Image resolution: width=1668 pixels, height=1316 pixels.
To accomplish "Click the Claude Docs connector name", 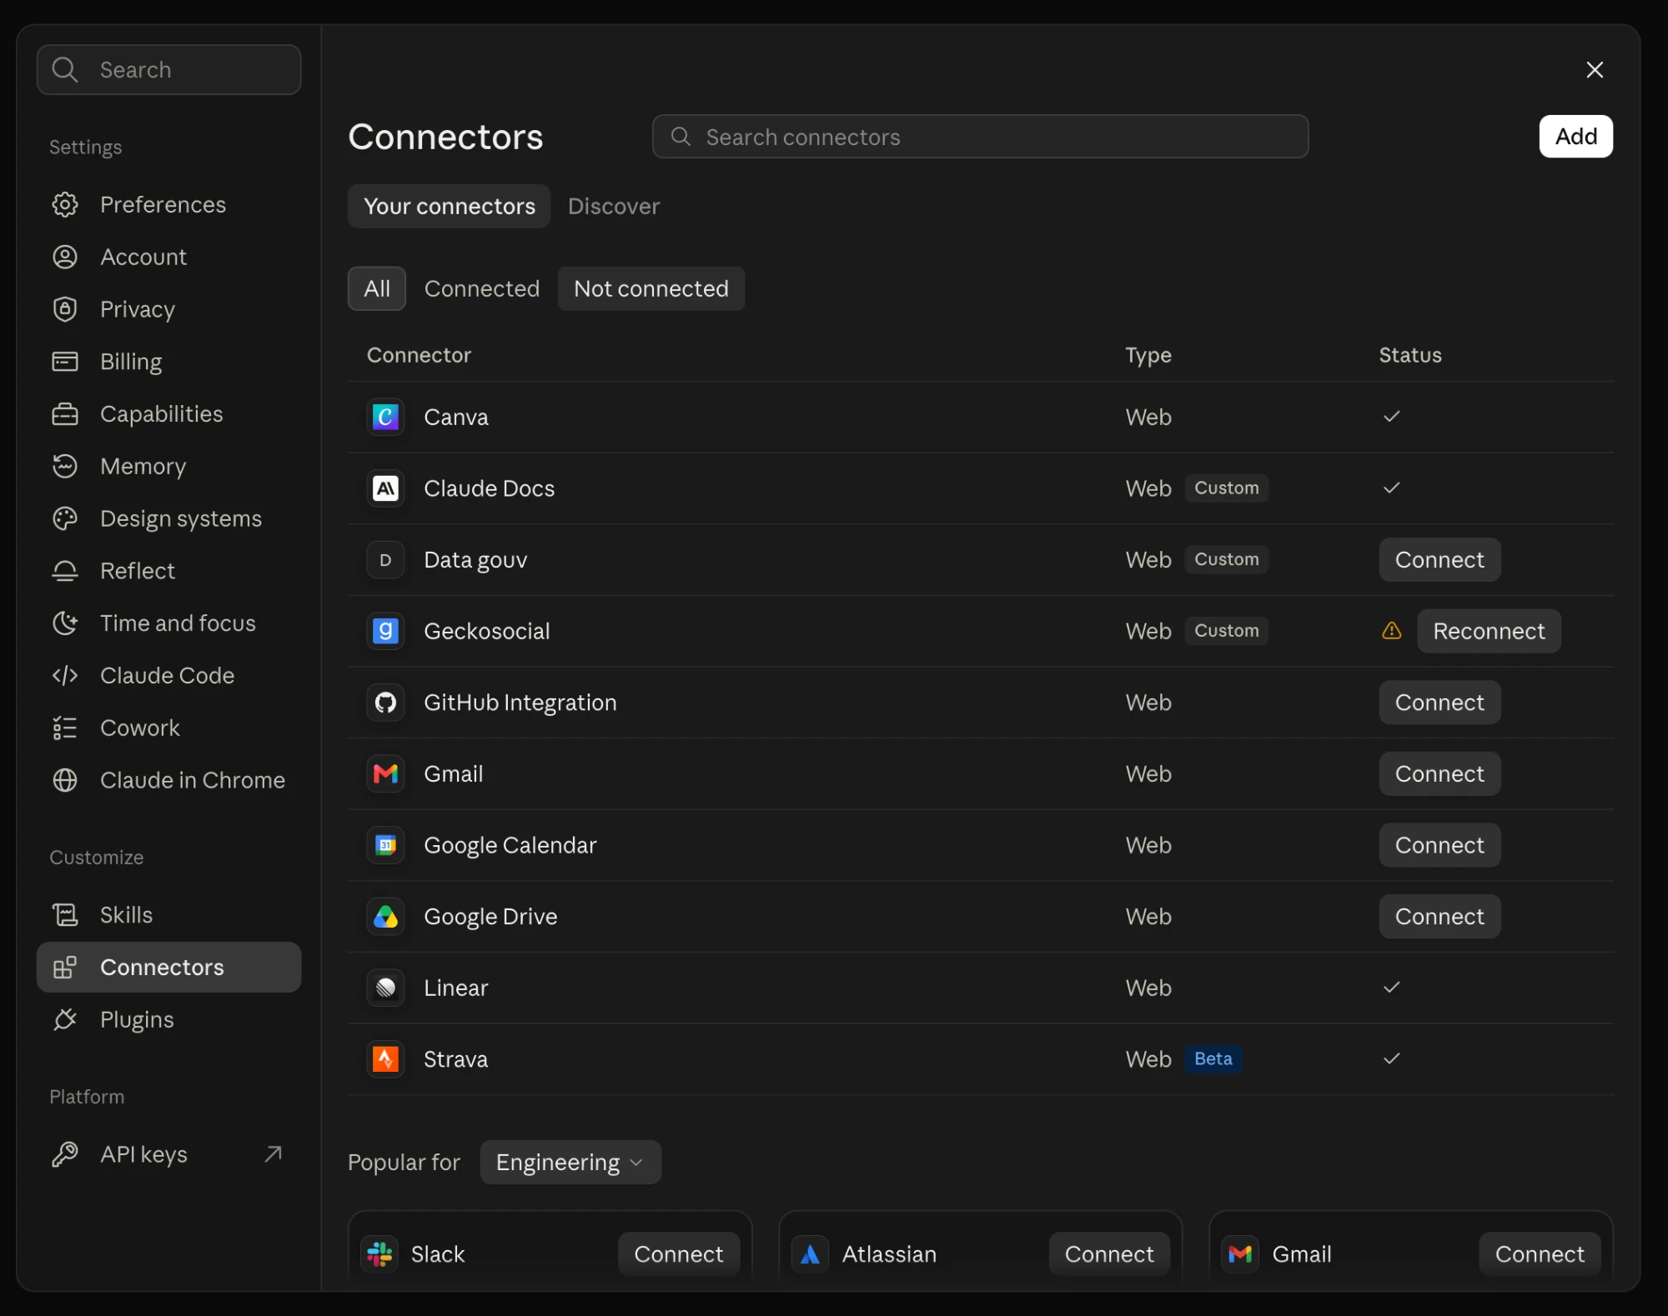I will point(489,488).
